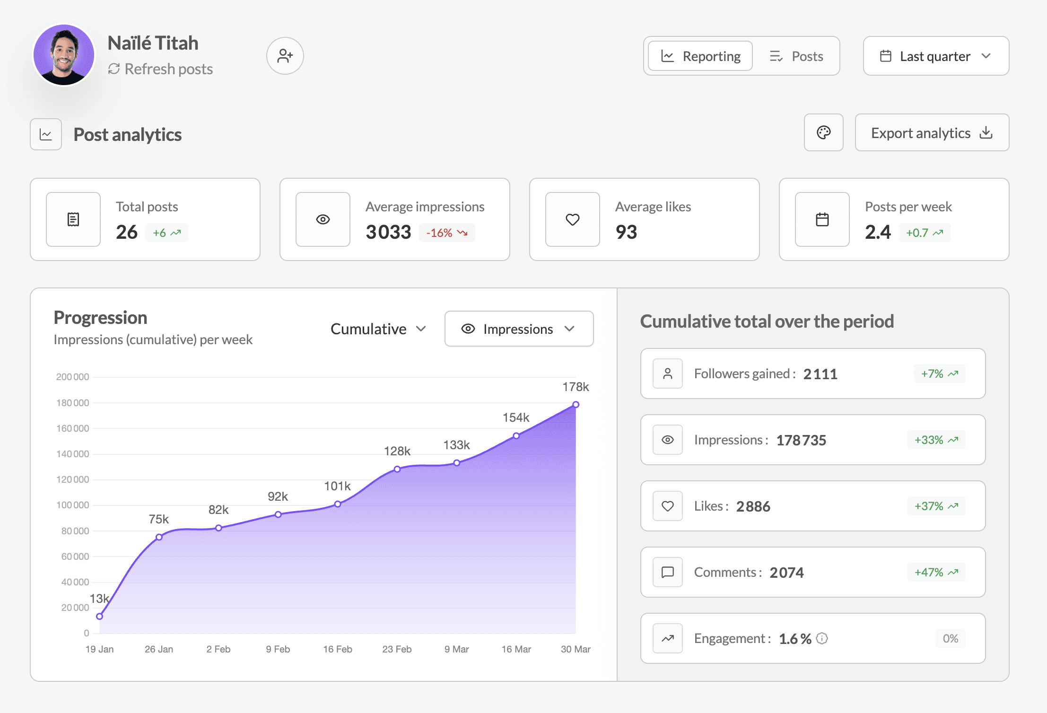Click the 178k data point on chart
The height and width of the screenshot is (713, 1047).
tap(576, 405)
